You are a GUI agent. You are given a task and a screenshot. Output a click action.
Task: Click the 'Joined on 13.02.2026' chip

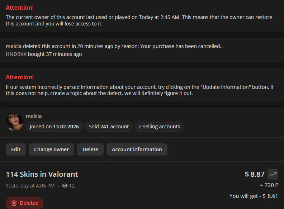click(x=55, y=127)
